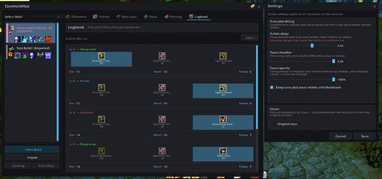Click the '6 picks this run' text

[x=76, y=39]
